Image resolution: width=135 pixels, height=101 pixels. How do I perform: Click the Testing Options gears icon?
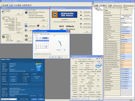[3, 37]
